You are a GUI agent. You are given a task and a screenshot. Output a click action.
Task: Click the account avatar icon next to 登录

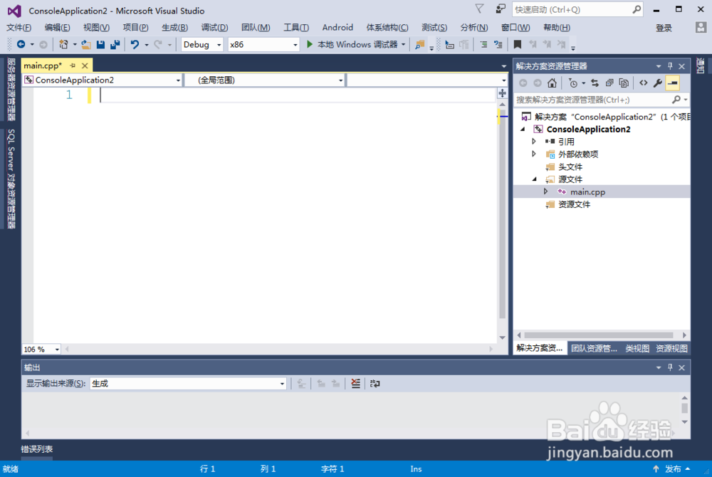coord(701,28)
